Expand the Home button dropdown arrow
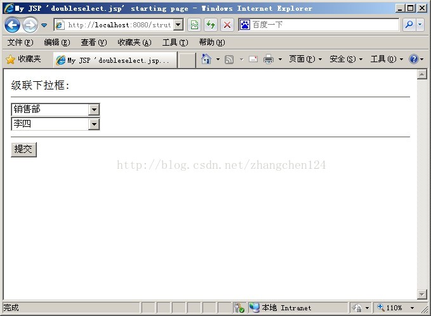 pos(218,59)
